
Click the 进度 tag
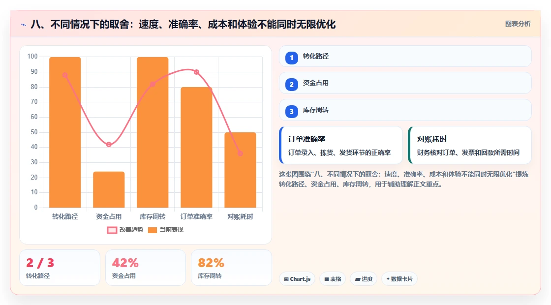coord(364,279)
